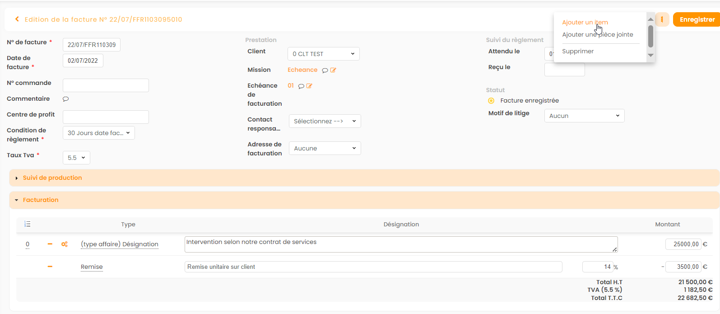The image size is (720, 314).
Task: Click the Mission comment bubble icon
Action: point(325,70)
